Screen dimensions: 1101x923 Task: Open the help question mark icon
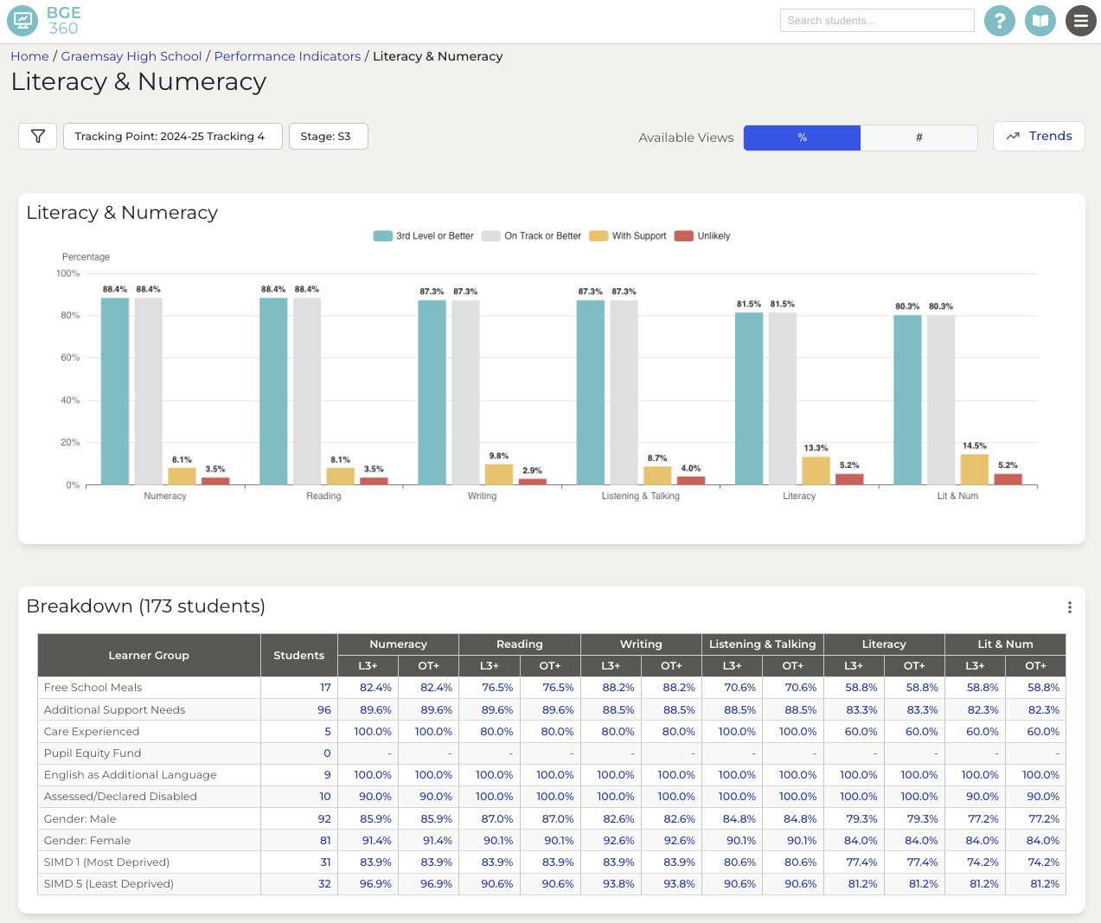(1000, 21)
